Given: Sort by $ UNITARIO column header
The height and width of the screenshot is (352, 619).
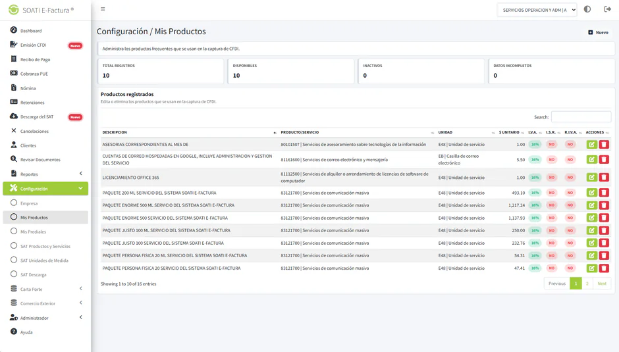Looking at the screenshot, I should coord(511,132).
